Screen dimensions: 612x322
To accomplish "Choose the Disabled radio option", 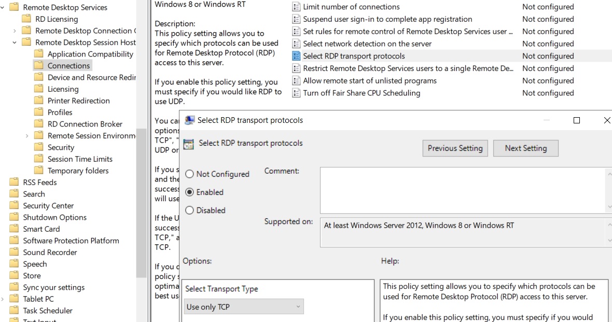I will point(190,211).
